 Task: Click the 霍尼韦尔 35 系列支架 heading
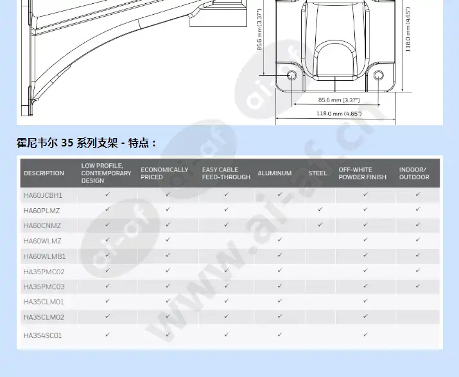click(x=86, y=143)
